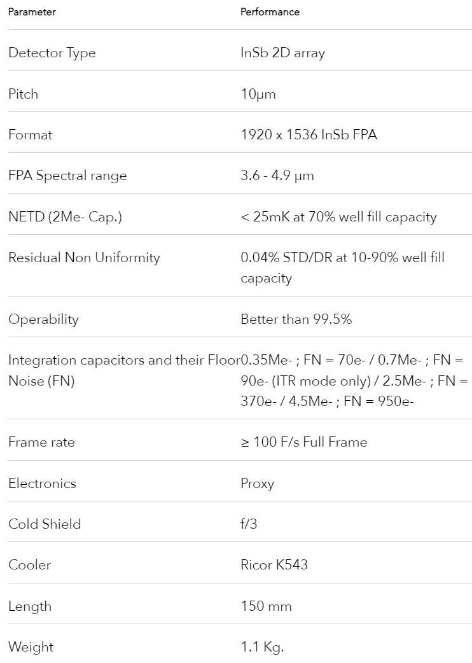This screenshot has width=472, height=663.
Task: Click the 100 F/s Full Frame value
Action: tap(304, 442)
